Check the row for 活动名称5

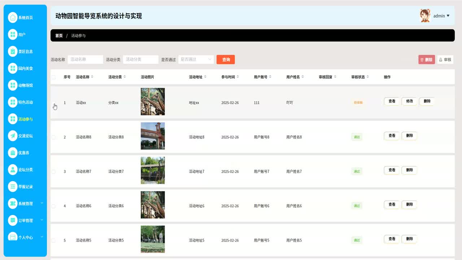click(x=53, y=240)
